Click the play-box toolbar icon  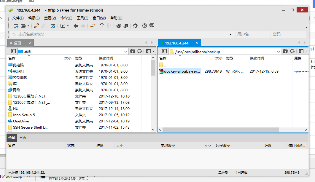(x=63, y=26)
